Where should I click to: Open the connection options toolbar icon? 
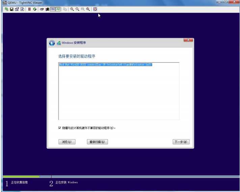click(17, 9)
